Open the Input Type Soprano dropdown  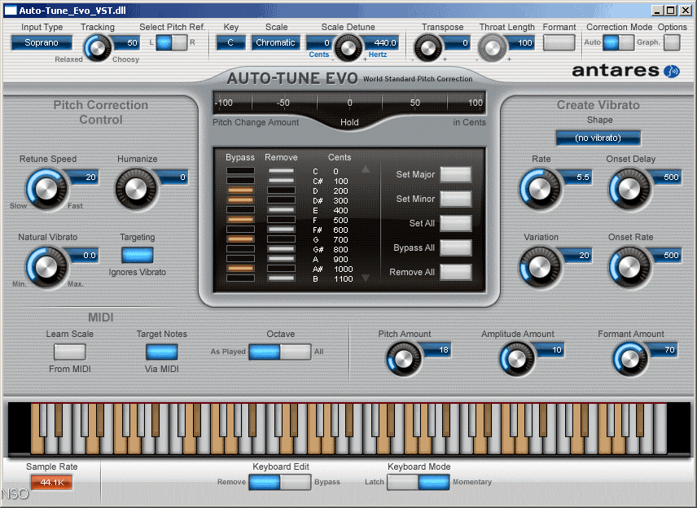(42, 42)
